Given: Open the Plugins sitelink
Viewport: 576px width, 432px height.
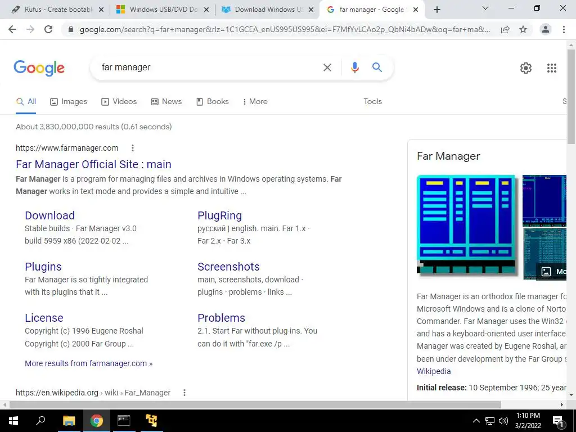Looking at the screenshot, I should pyautogui.click(x=43, y=267).
